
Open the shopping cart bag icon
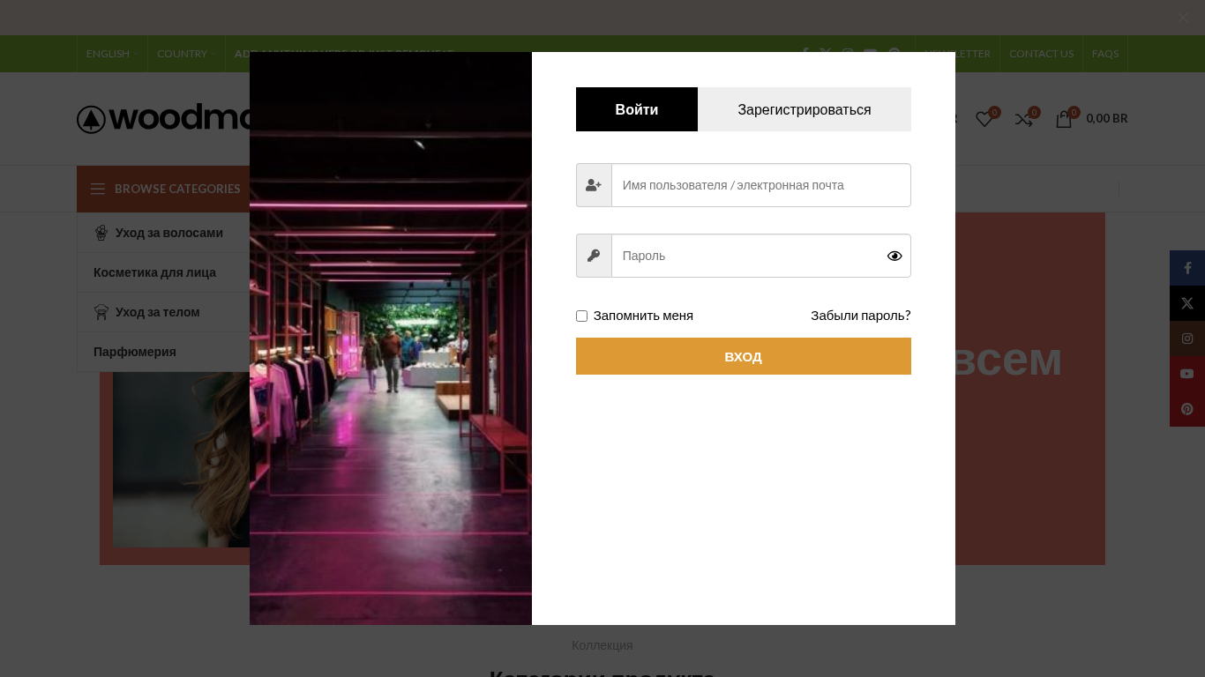pos(1064,119)
